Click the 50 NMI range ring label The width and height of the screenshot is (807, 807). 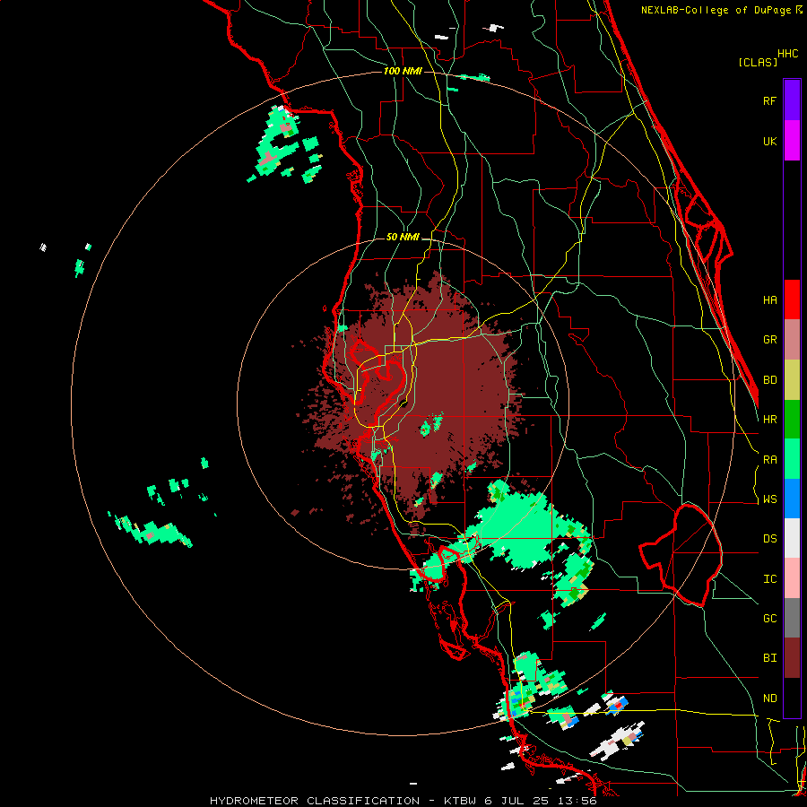click(x=403, y=238)
